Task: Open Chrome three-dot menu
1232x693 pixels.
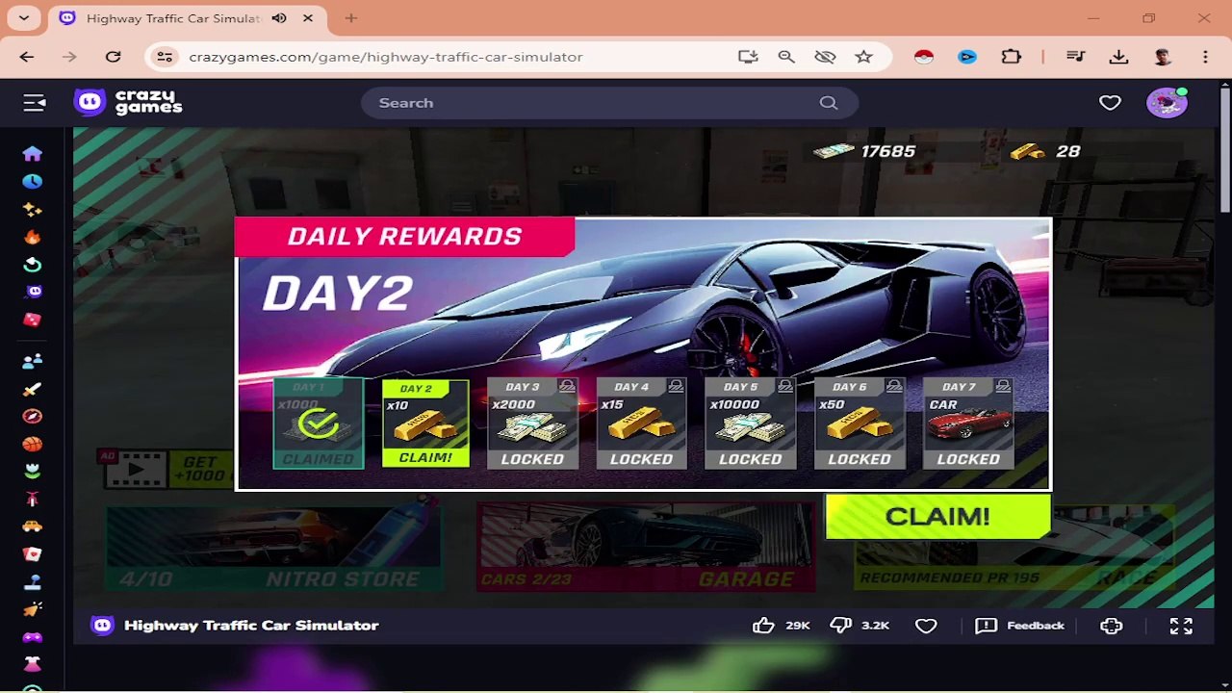Action: point(1205,57)
